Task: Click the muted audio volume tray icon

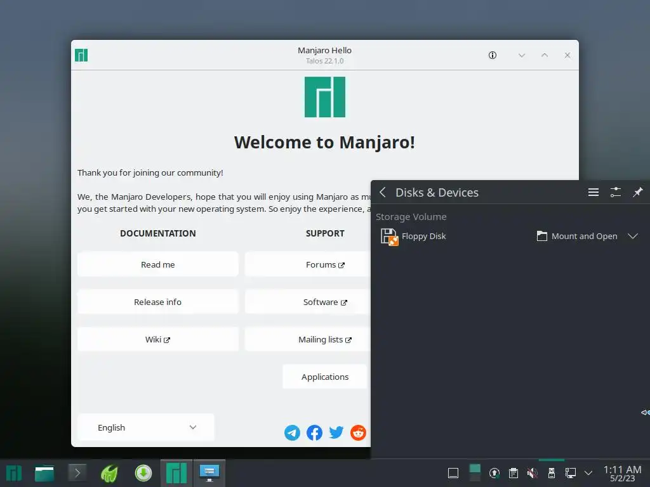Action: pyautogui.click(x=533, y=473)
